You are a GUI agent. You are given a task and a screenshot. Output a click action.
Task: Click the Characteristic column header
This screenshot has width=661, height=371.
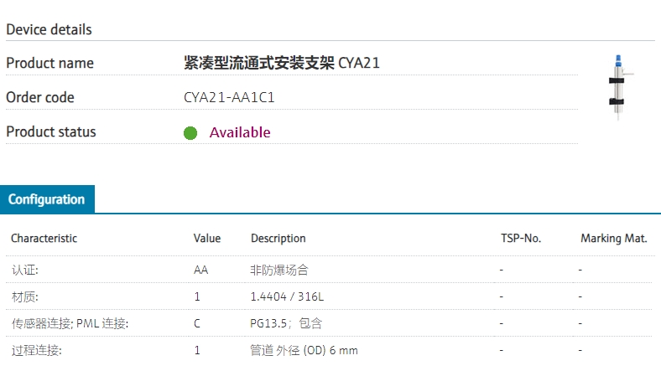click(x=44, y=239)
